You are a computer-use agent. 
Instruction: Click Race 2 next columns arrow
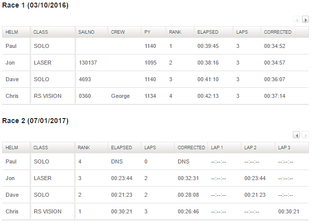[305, 135]
